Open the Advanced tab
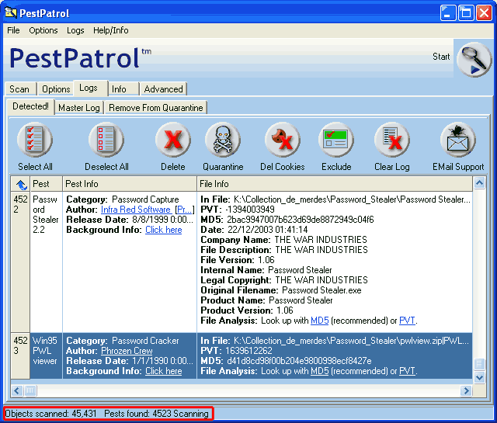This screenshot has height=423, width=497. point(164,89)
